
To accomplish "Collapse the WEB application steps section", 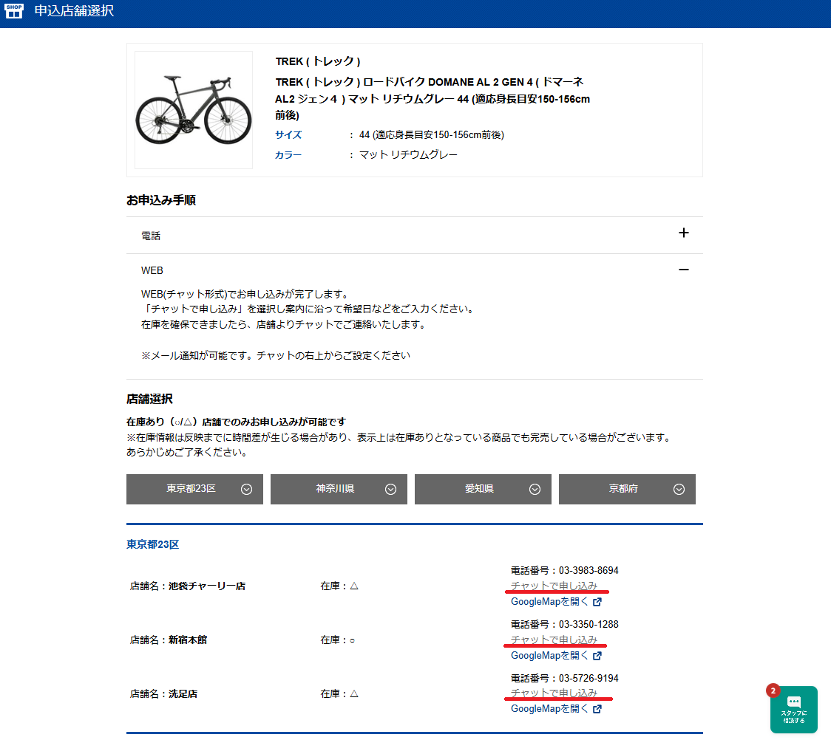I will click(x=415, y=270).
